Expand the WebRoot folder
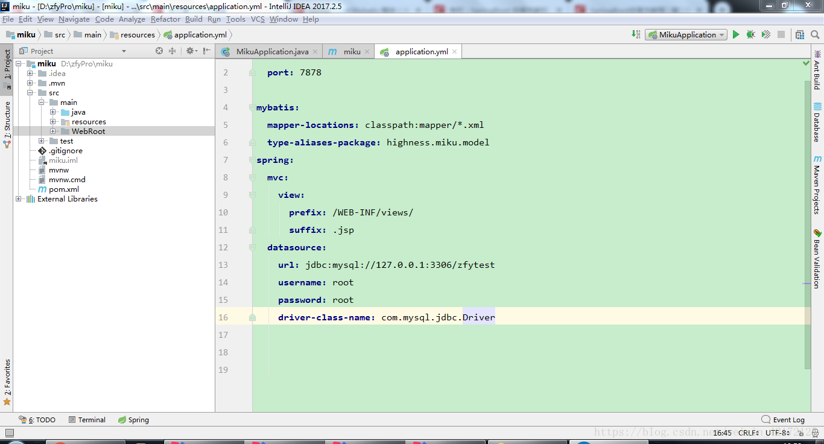The height and width of the screenshot is (444, 824). (x=53, y=132)
